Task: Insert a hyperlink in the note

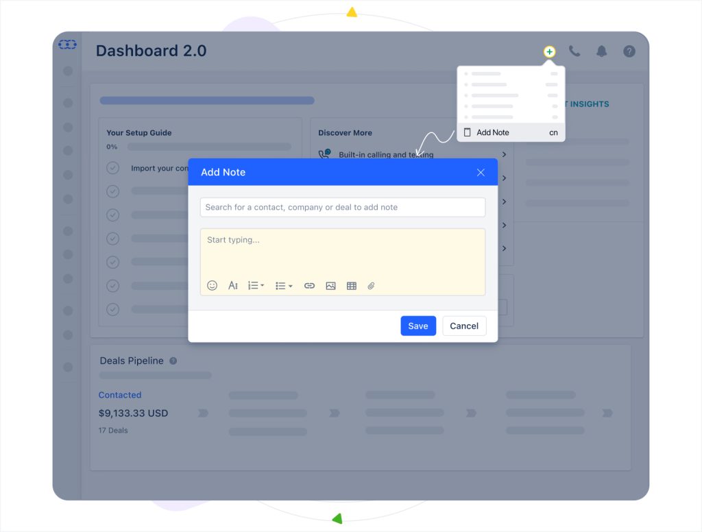Action: tap(309, 286)
